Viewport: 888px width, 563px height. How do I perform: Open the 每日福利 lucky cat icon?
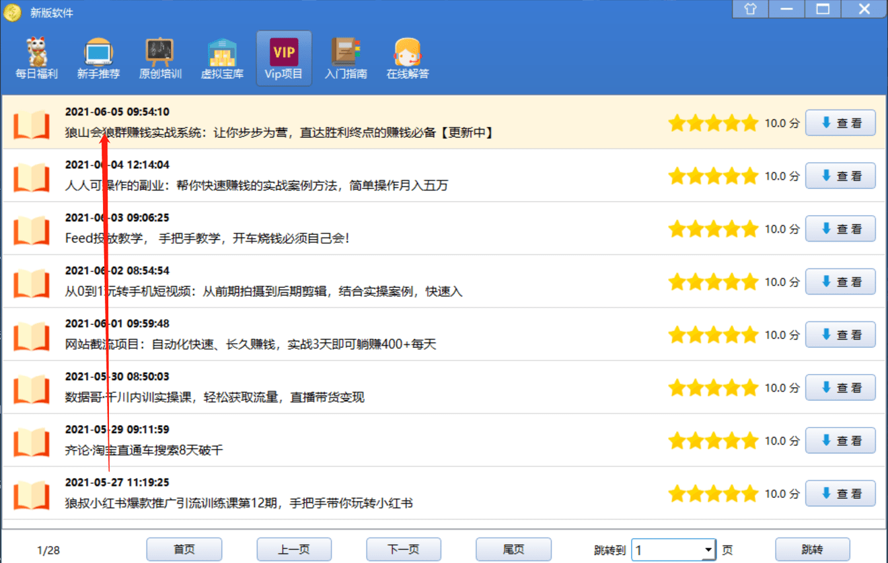coord(36,51)
